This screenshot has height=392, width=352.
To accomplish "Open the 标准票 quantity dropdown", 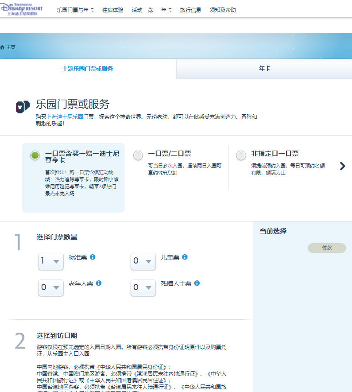I will tap(51, 261).
